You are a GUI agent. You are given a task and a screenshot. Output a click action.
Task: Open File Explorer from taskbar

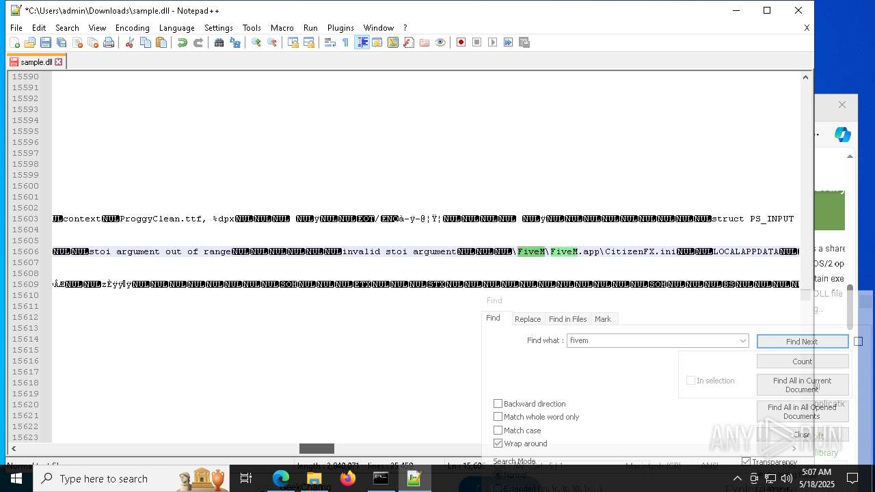coord(314,478)
